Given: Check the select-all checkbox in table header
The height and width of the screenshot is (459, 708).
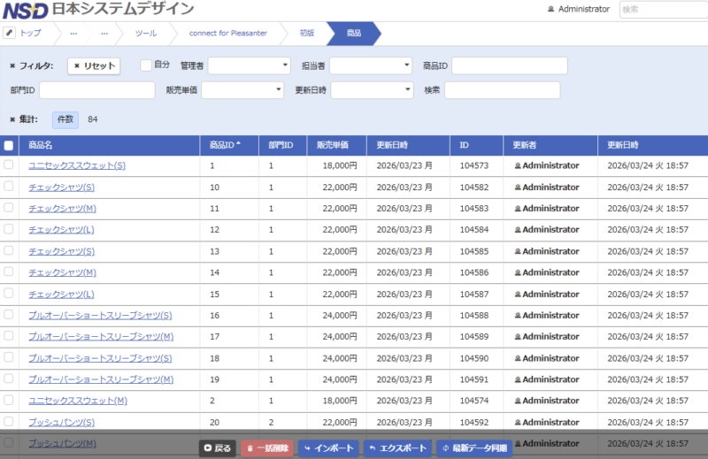Looking at the screenshot, I should [9, 145].
